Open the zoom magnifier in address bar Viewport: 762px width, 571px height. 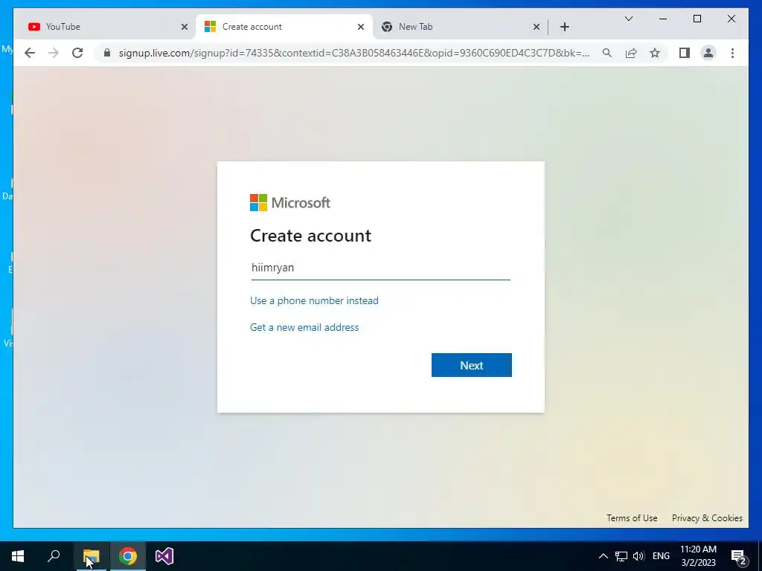pos(607,53)
